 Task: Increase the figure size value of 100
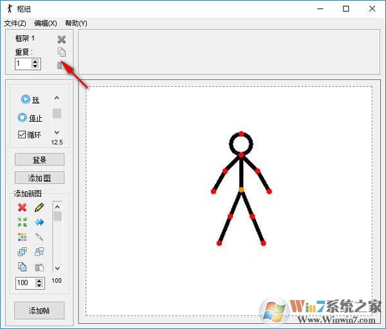click(39, 281)
